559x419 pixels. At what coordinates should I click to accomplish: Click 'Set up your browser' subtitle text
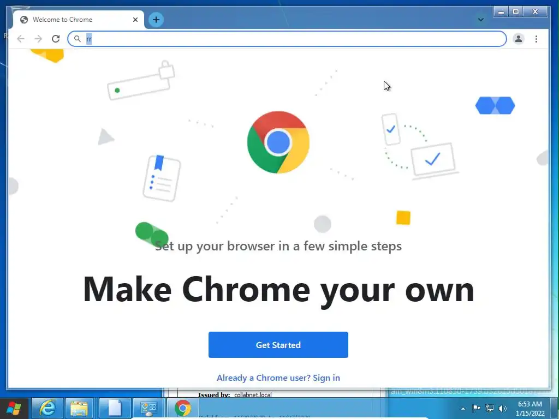(x=278, y=246)
